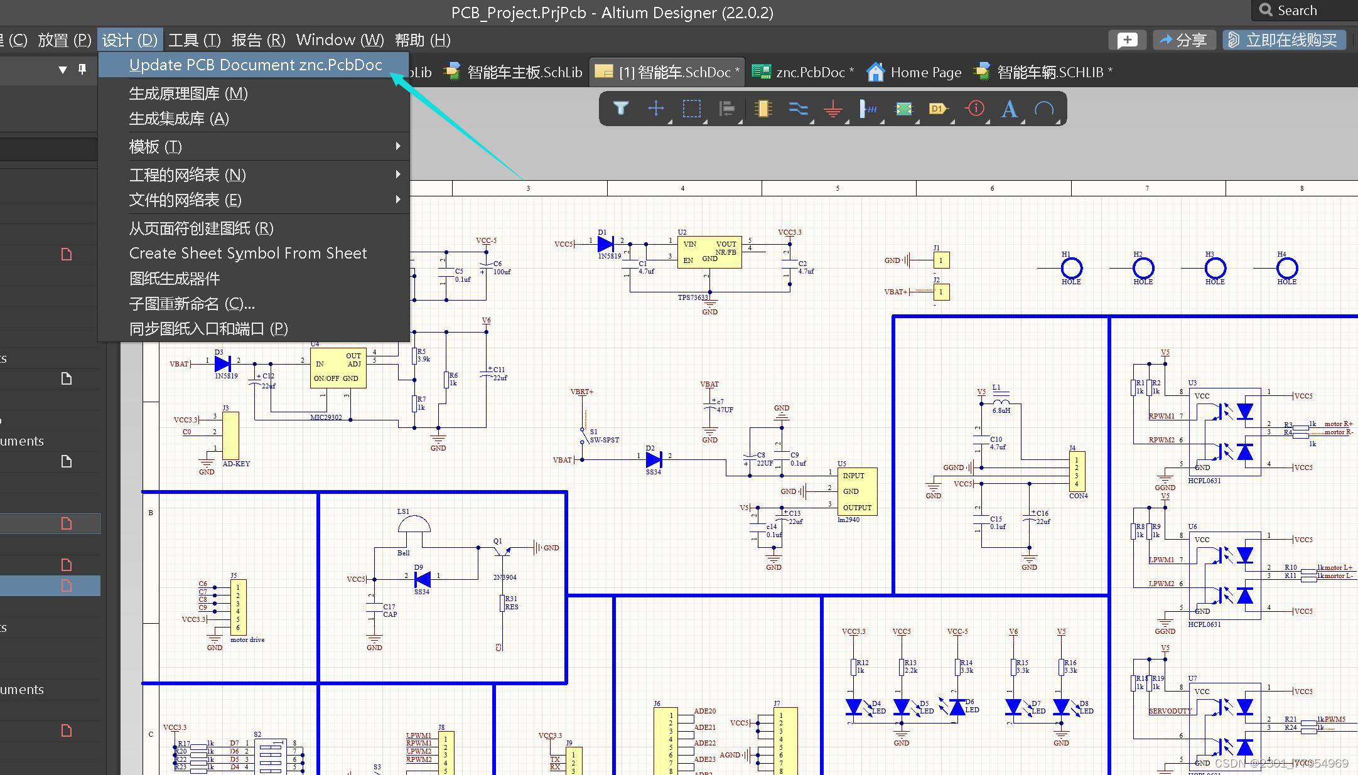
Task: Open the align objects tool
Action: tap(726, 109)
